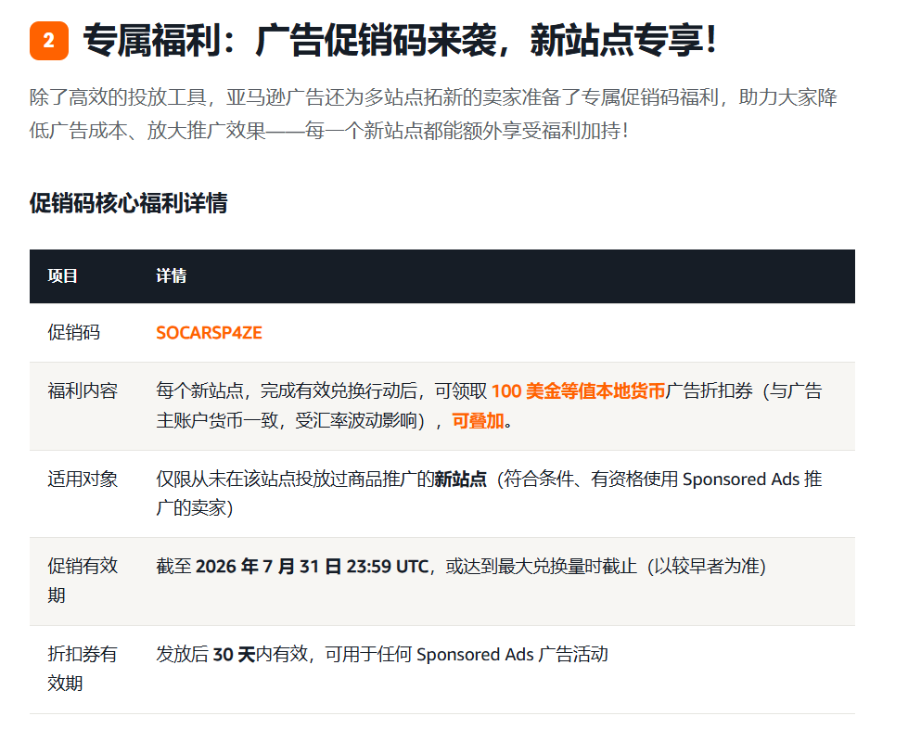The width and height of the screenshot is (921, 729).
Task: Click the row label "促销有效期"
Action: click(83, 581)
